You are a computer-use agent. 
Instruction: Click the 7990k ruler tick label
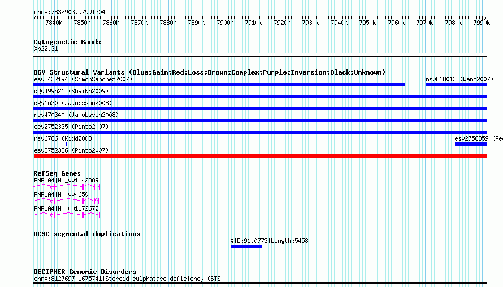(x=482, y=23)
